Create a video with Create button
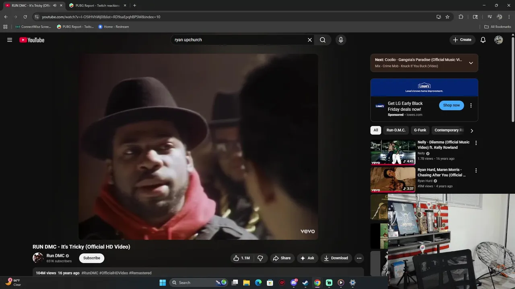This screenshot has height=289, width=515. [x=462, y=40]
